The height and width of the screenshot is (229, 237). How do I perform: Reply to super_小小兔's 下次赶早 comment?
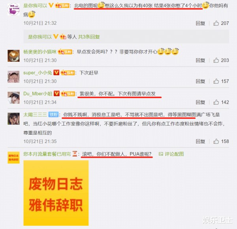[200, 81]
